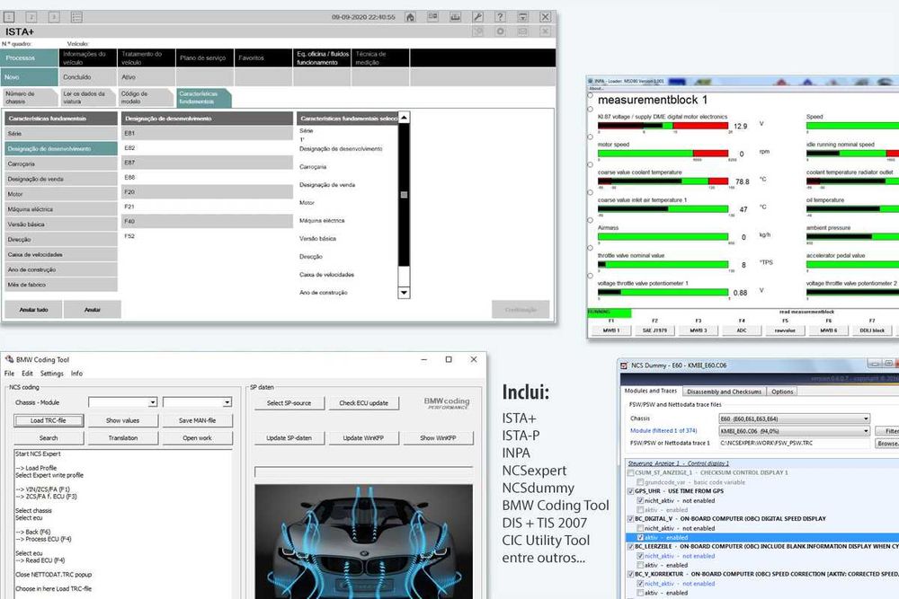Viewport: 899px width, 599px height.
Task: Click ISTA+ list scroll-up arrow
Action: pyautogui.click(x=404, y=118)
